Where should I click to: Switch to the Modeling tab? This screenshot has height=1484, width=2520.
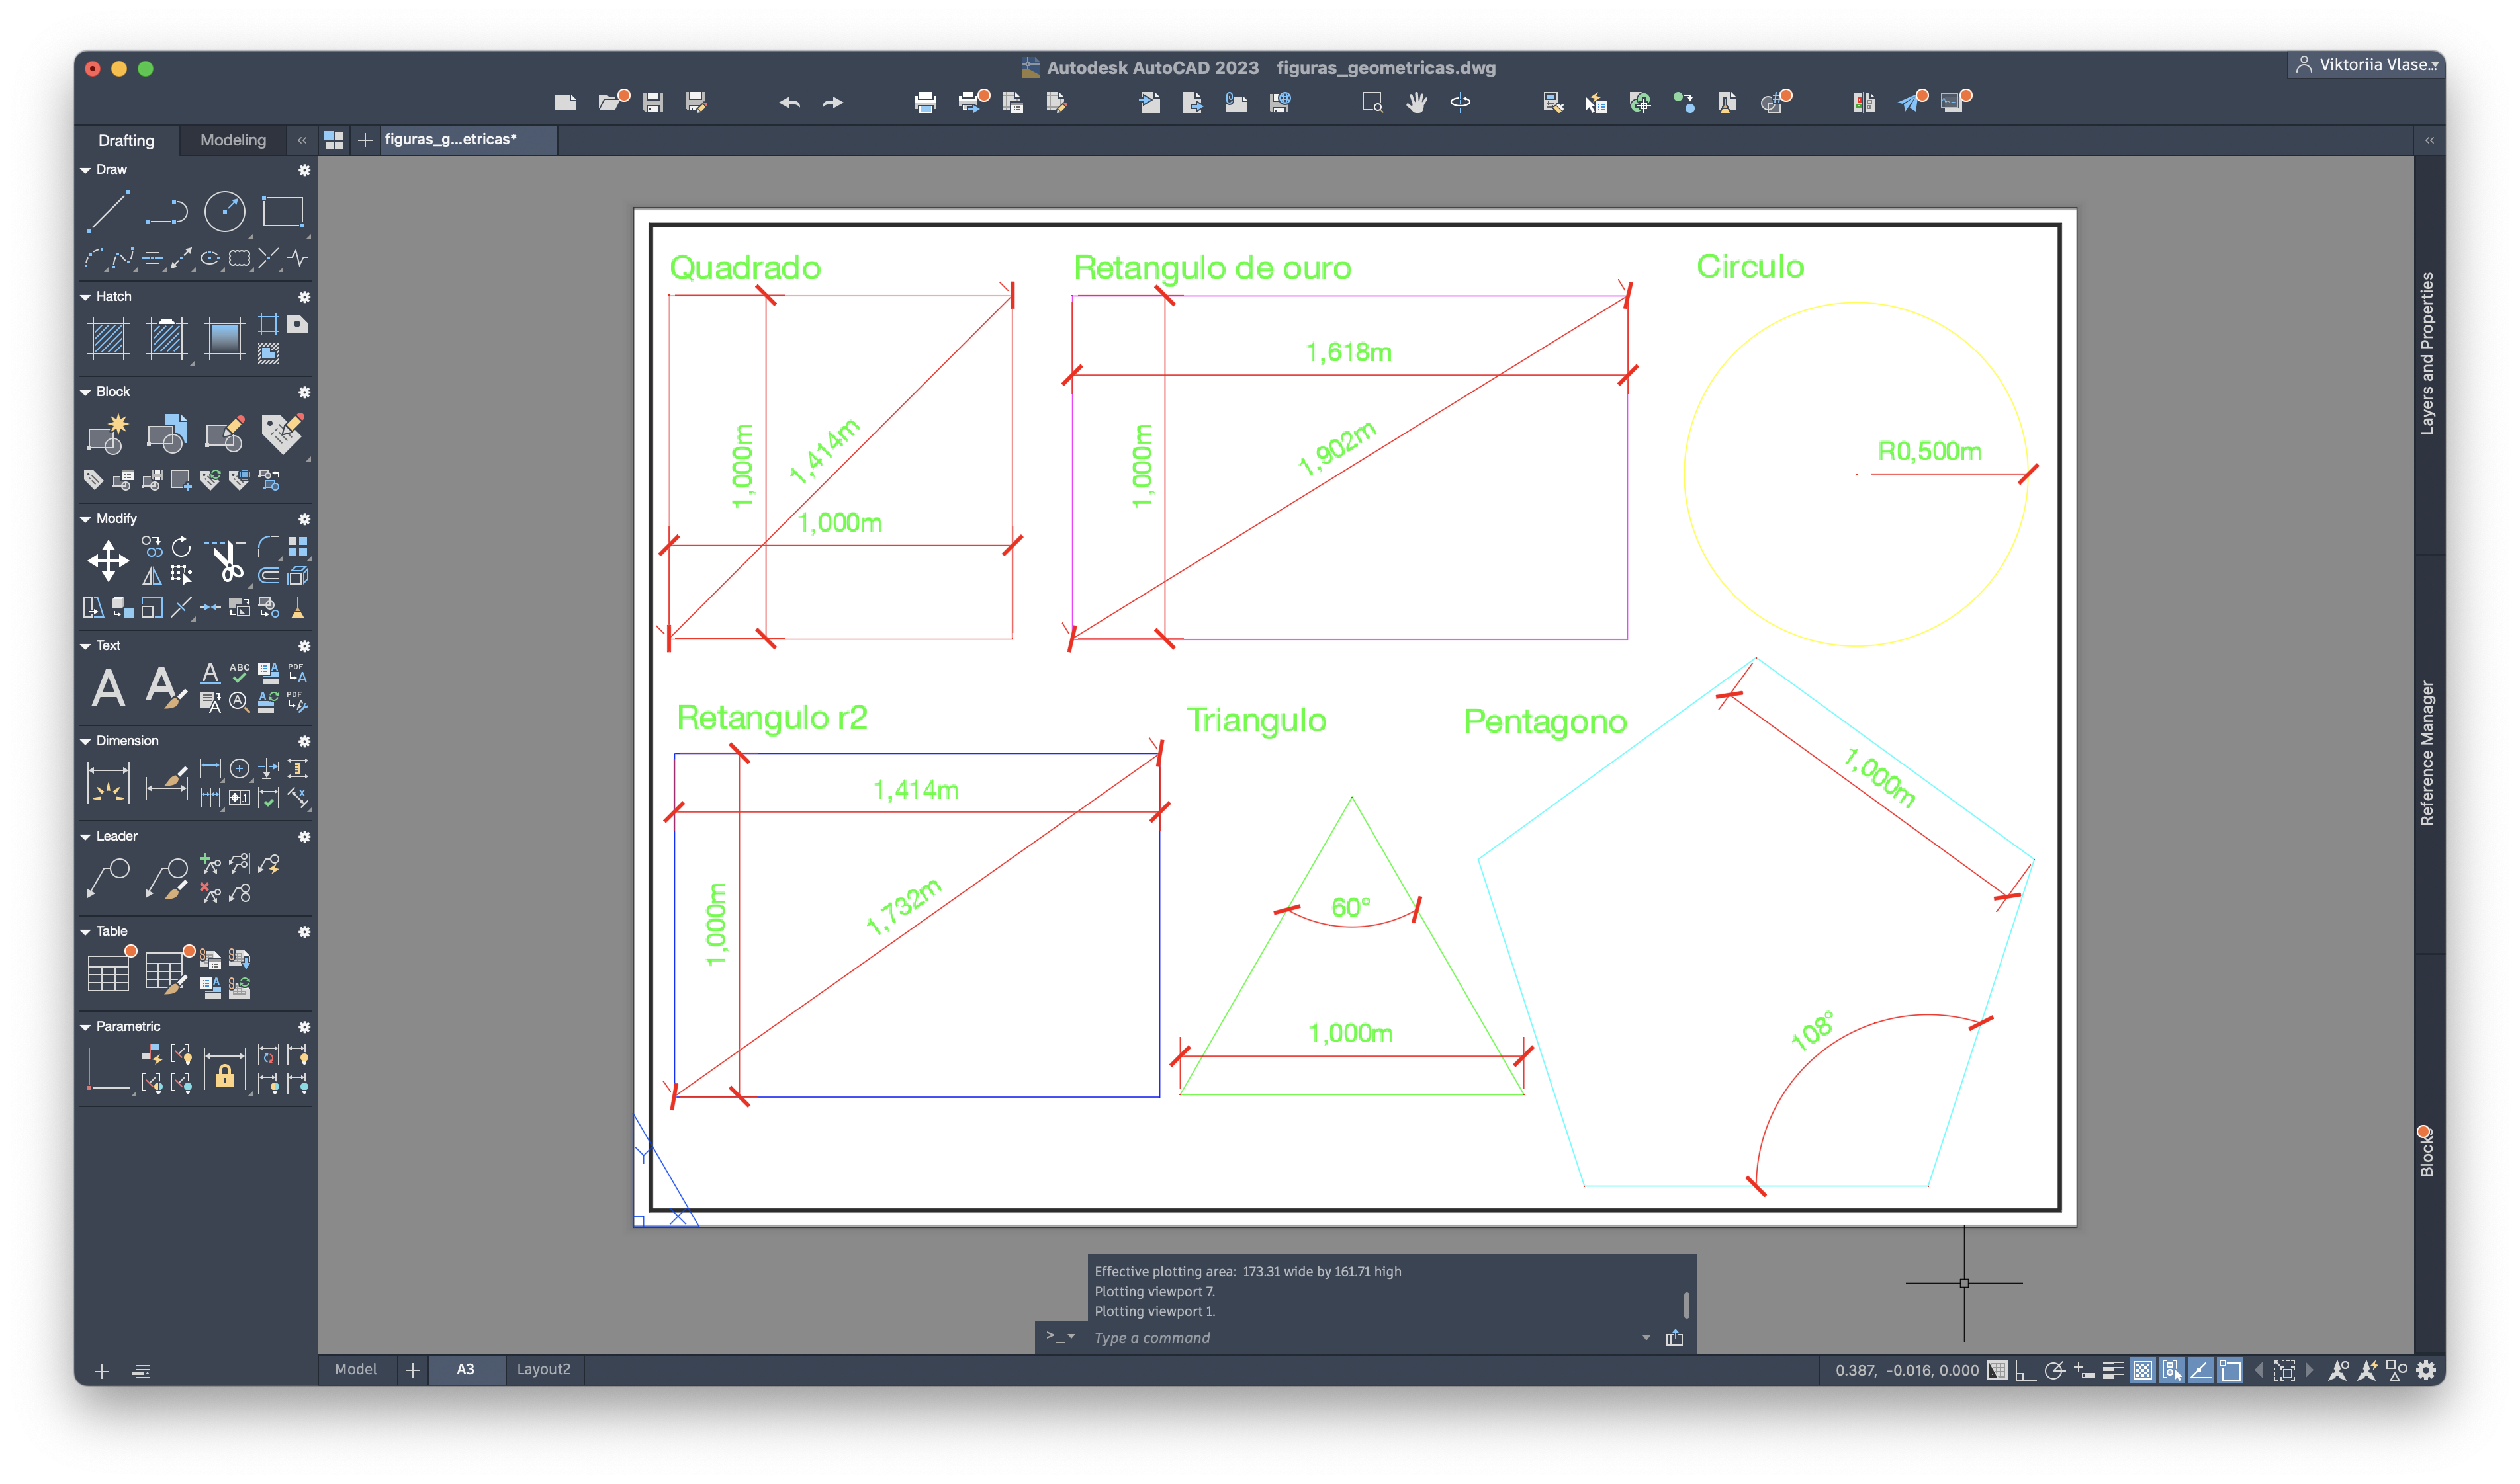point(233,140)
